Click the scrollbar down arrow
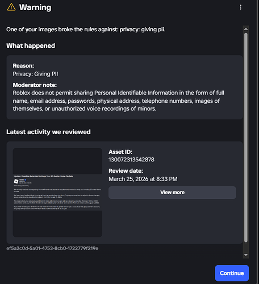Viewport: 259px width, 284px height. coord(246,255)
